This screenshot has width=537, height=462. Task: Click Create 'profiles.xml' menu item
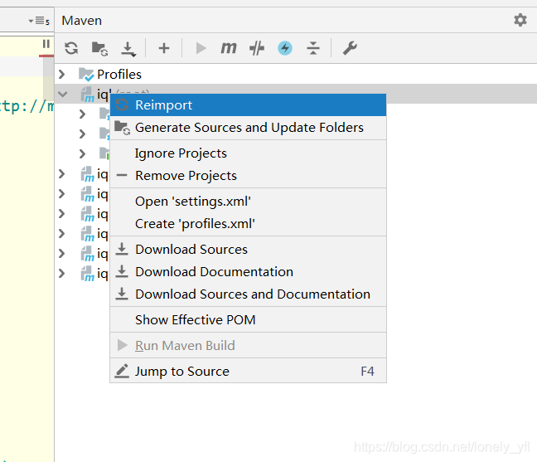(248, 224)
